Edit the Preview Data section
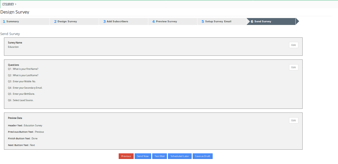This screenshot has width=338, height=164. pyautogui.click(x=294, y=120)
